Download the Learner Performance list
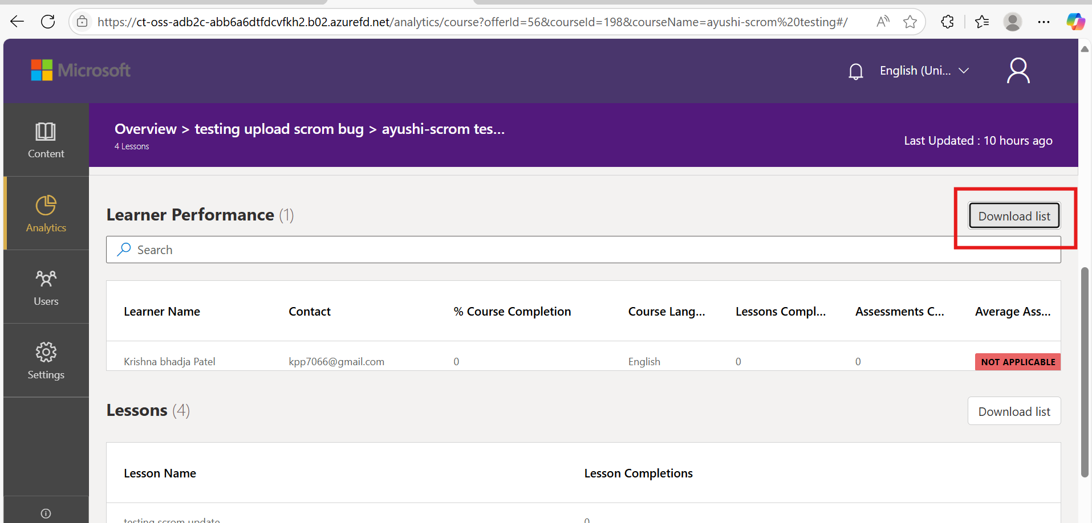This screenshot has height=523, width=1092. [1014, 216]
